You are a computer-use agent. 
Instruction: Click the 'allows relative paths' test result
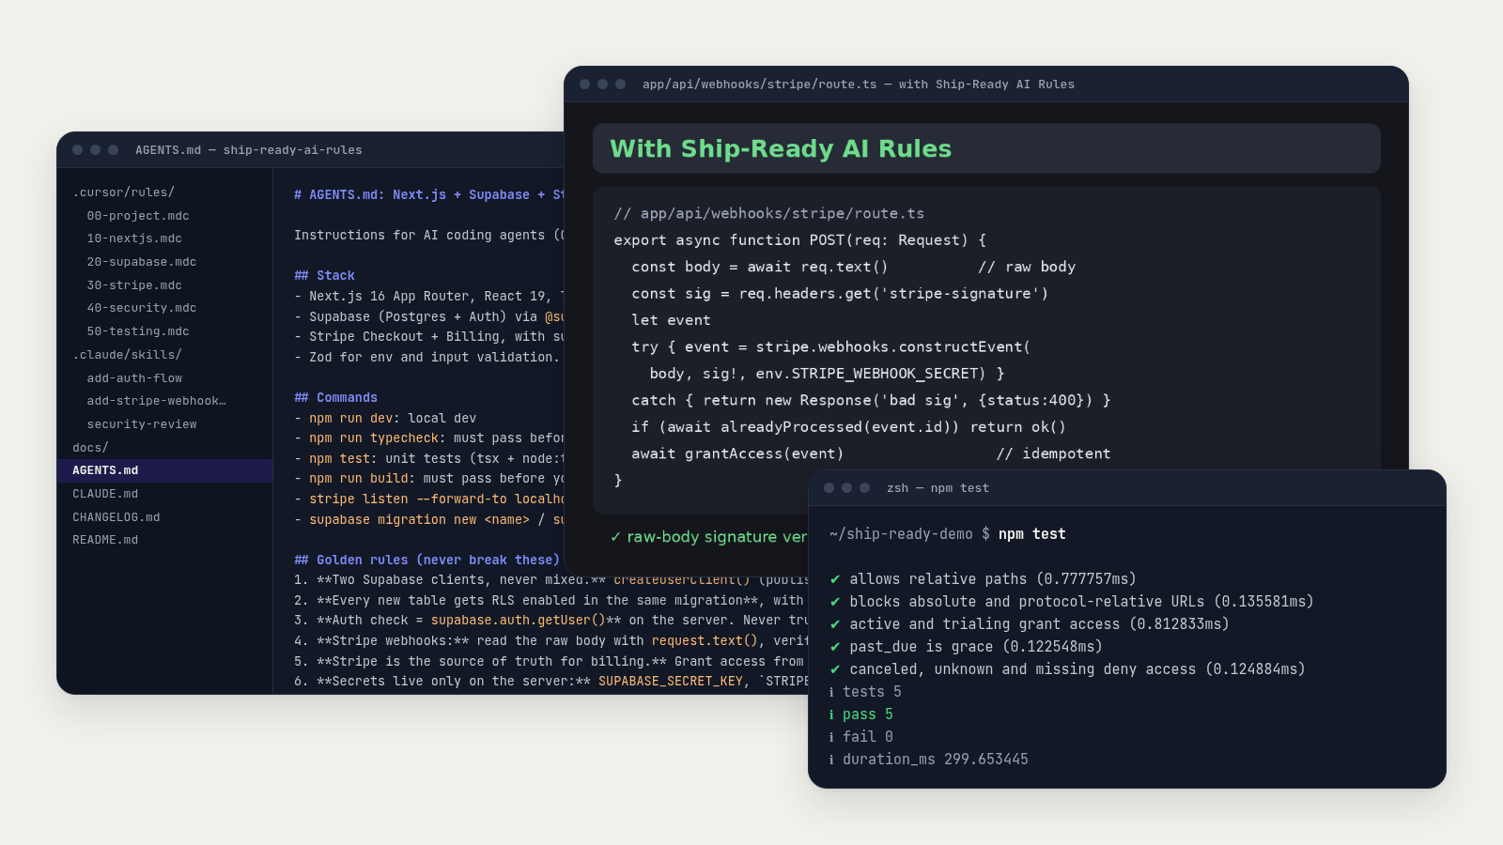984,579
